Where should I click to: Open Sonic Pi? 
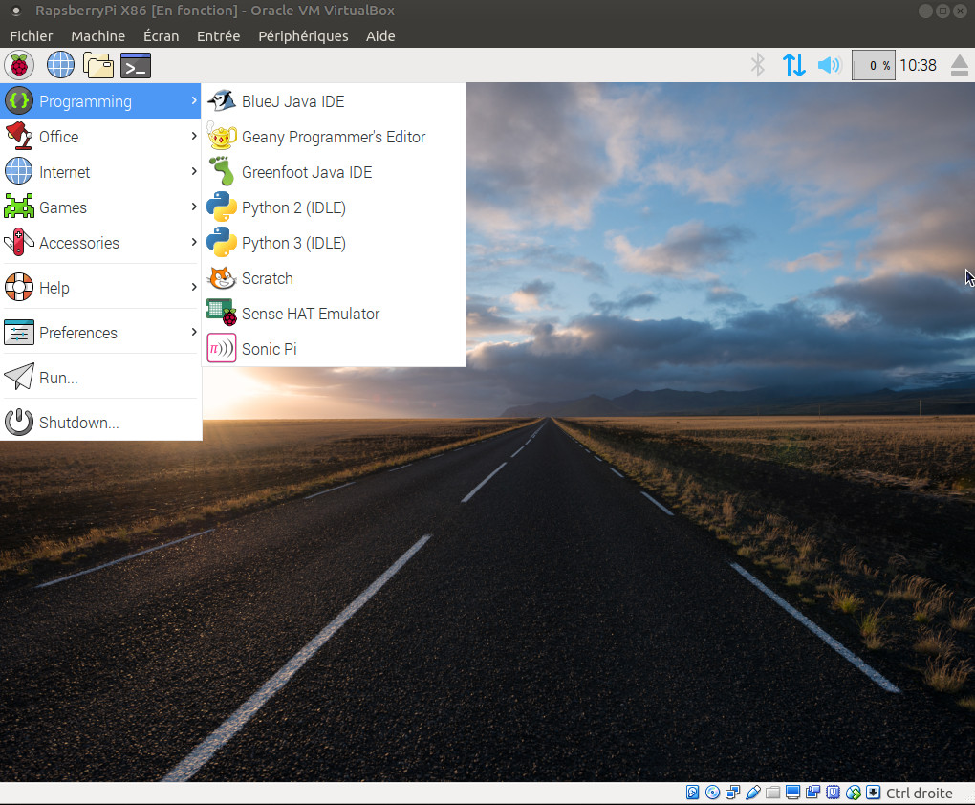269,349
